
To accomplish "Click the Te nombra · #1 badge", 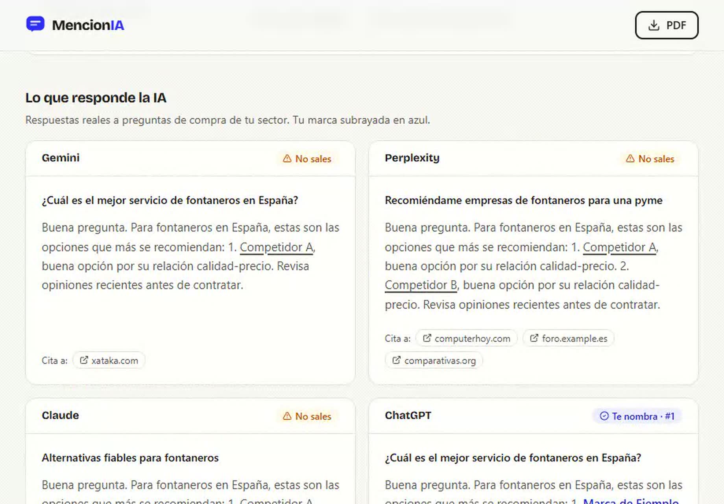I will 637,416.
